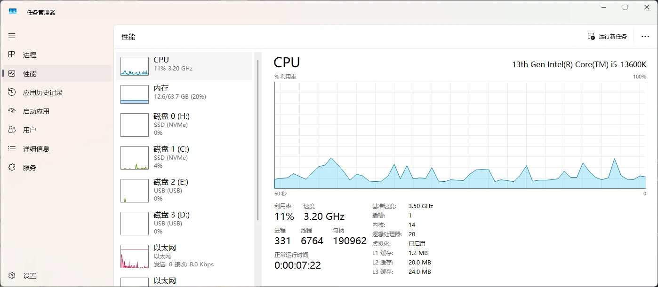Image resolution: width=658 pixels, height=287 pixels.
Task: Open the 用户 (Users) page icon
Action: [12, 130]
